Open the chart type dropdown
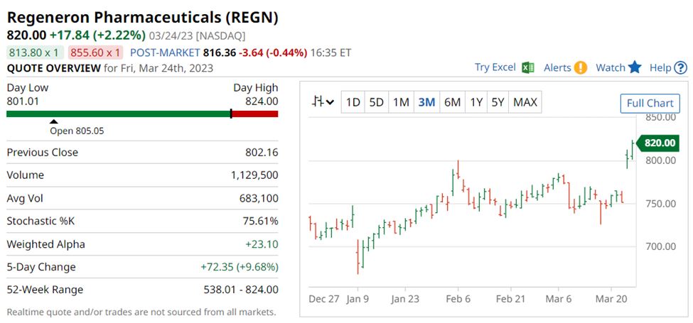This screenshot has width=693, height=323. [323, 102]
